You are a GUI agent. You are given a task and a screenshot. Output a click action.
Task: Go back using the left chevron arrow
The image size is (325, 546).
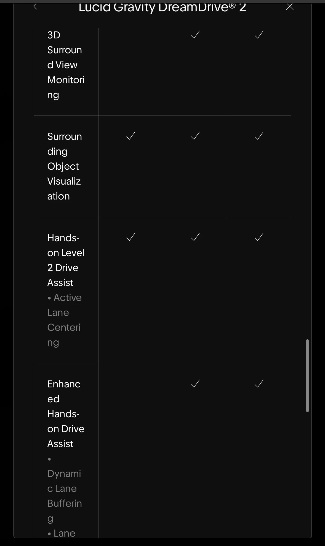pos(35,6)
